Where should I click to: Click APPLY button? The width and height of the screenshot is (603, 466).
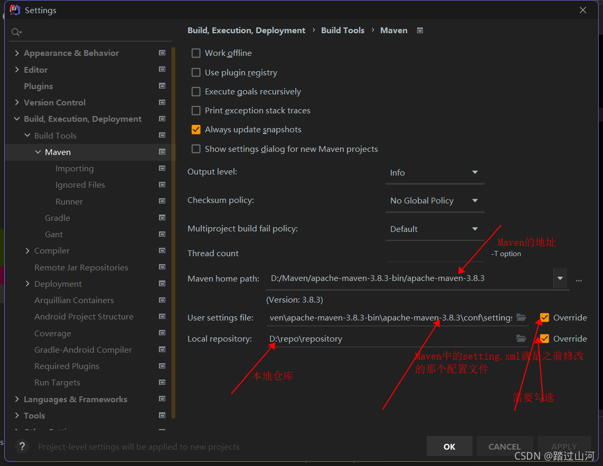[x=564, y=446]
